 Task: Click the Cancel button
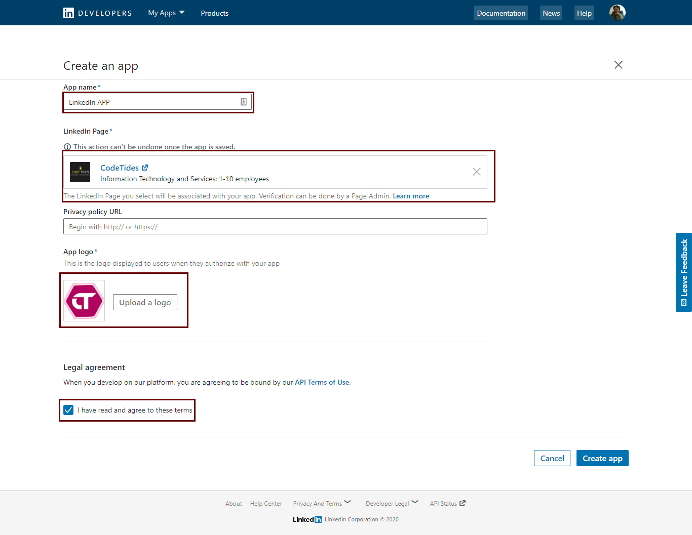pos(552,458)
